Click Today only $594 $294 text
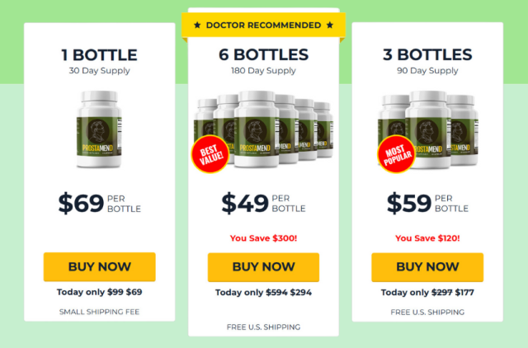The image size is (528, 348). (263, 293)
